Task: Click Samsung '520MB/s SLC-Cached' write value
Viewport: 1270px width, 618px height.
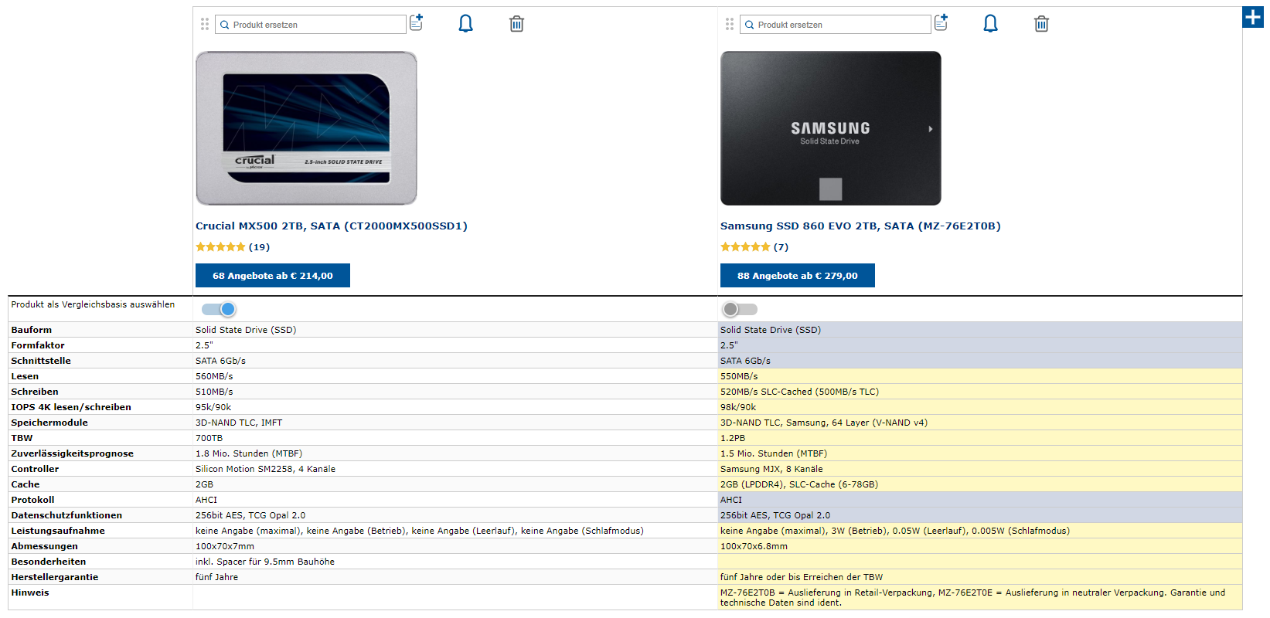Action: pyautogui.click(x=799, y=392)
